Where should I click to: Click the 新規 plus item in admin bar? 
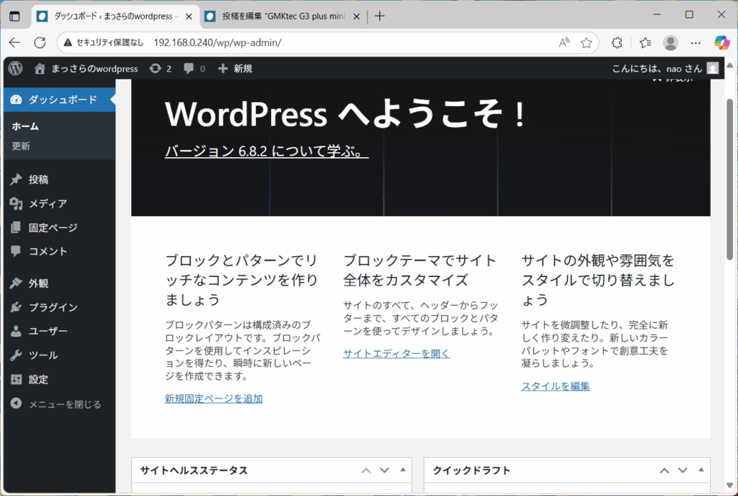click(x=235, y=68)
